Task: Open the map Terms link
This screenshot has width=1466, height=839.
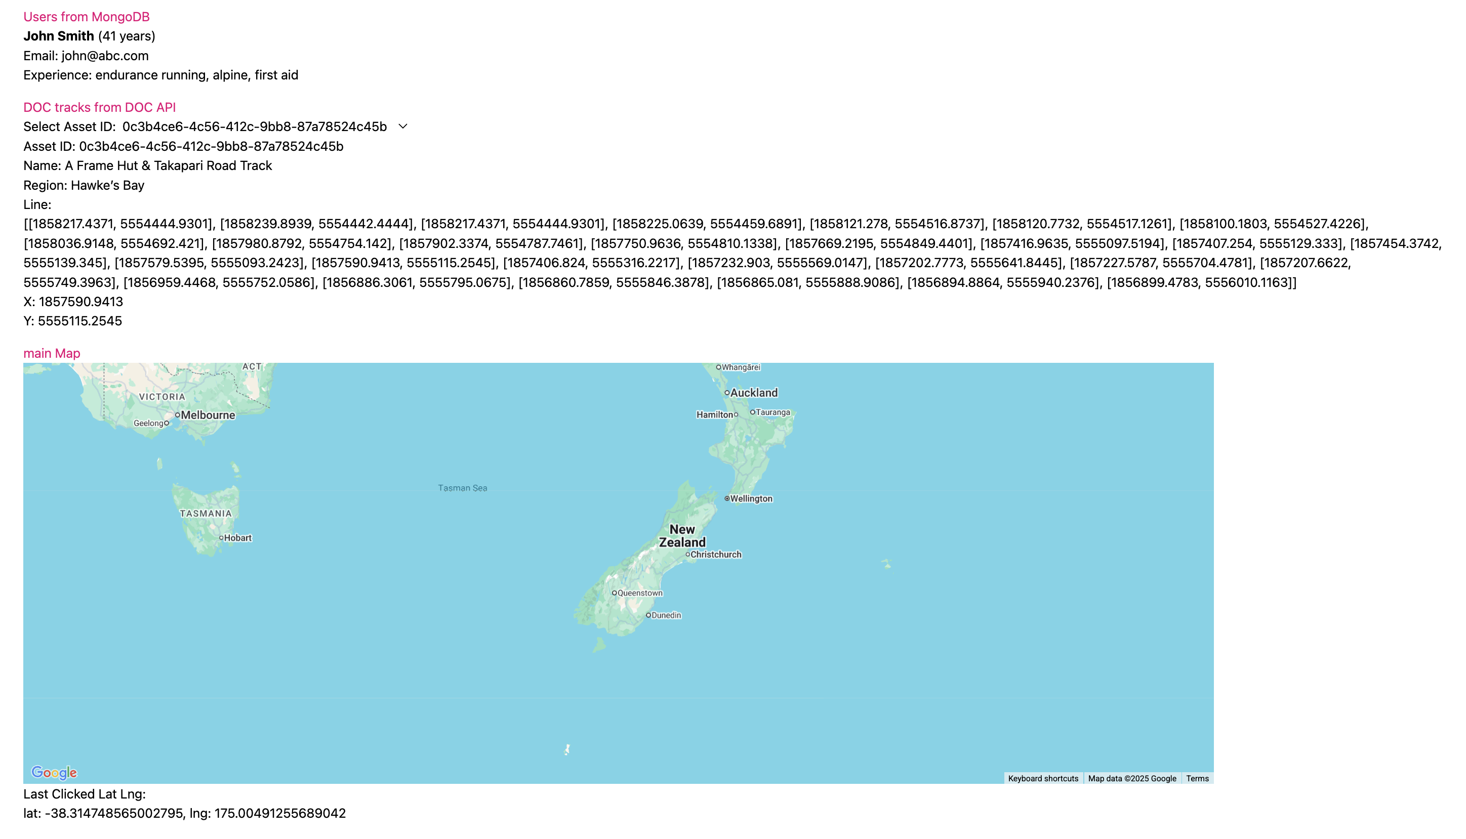Action: (x=1197, y=778)
